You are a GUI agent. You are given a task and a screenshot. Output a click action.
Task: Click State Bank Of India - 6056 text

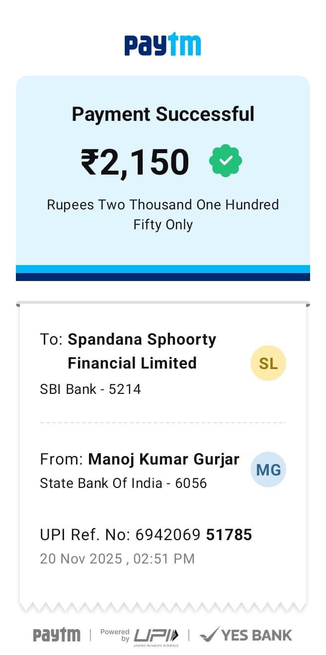pos(123,483)
